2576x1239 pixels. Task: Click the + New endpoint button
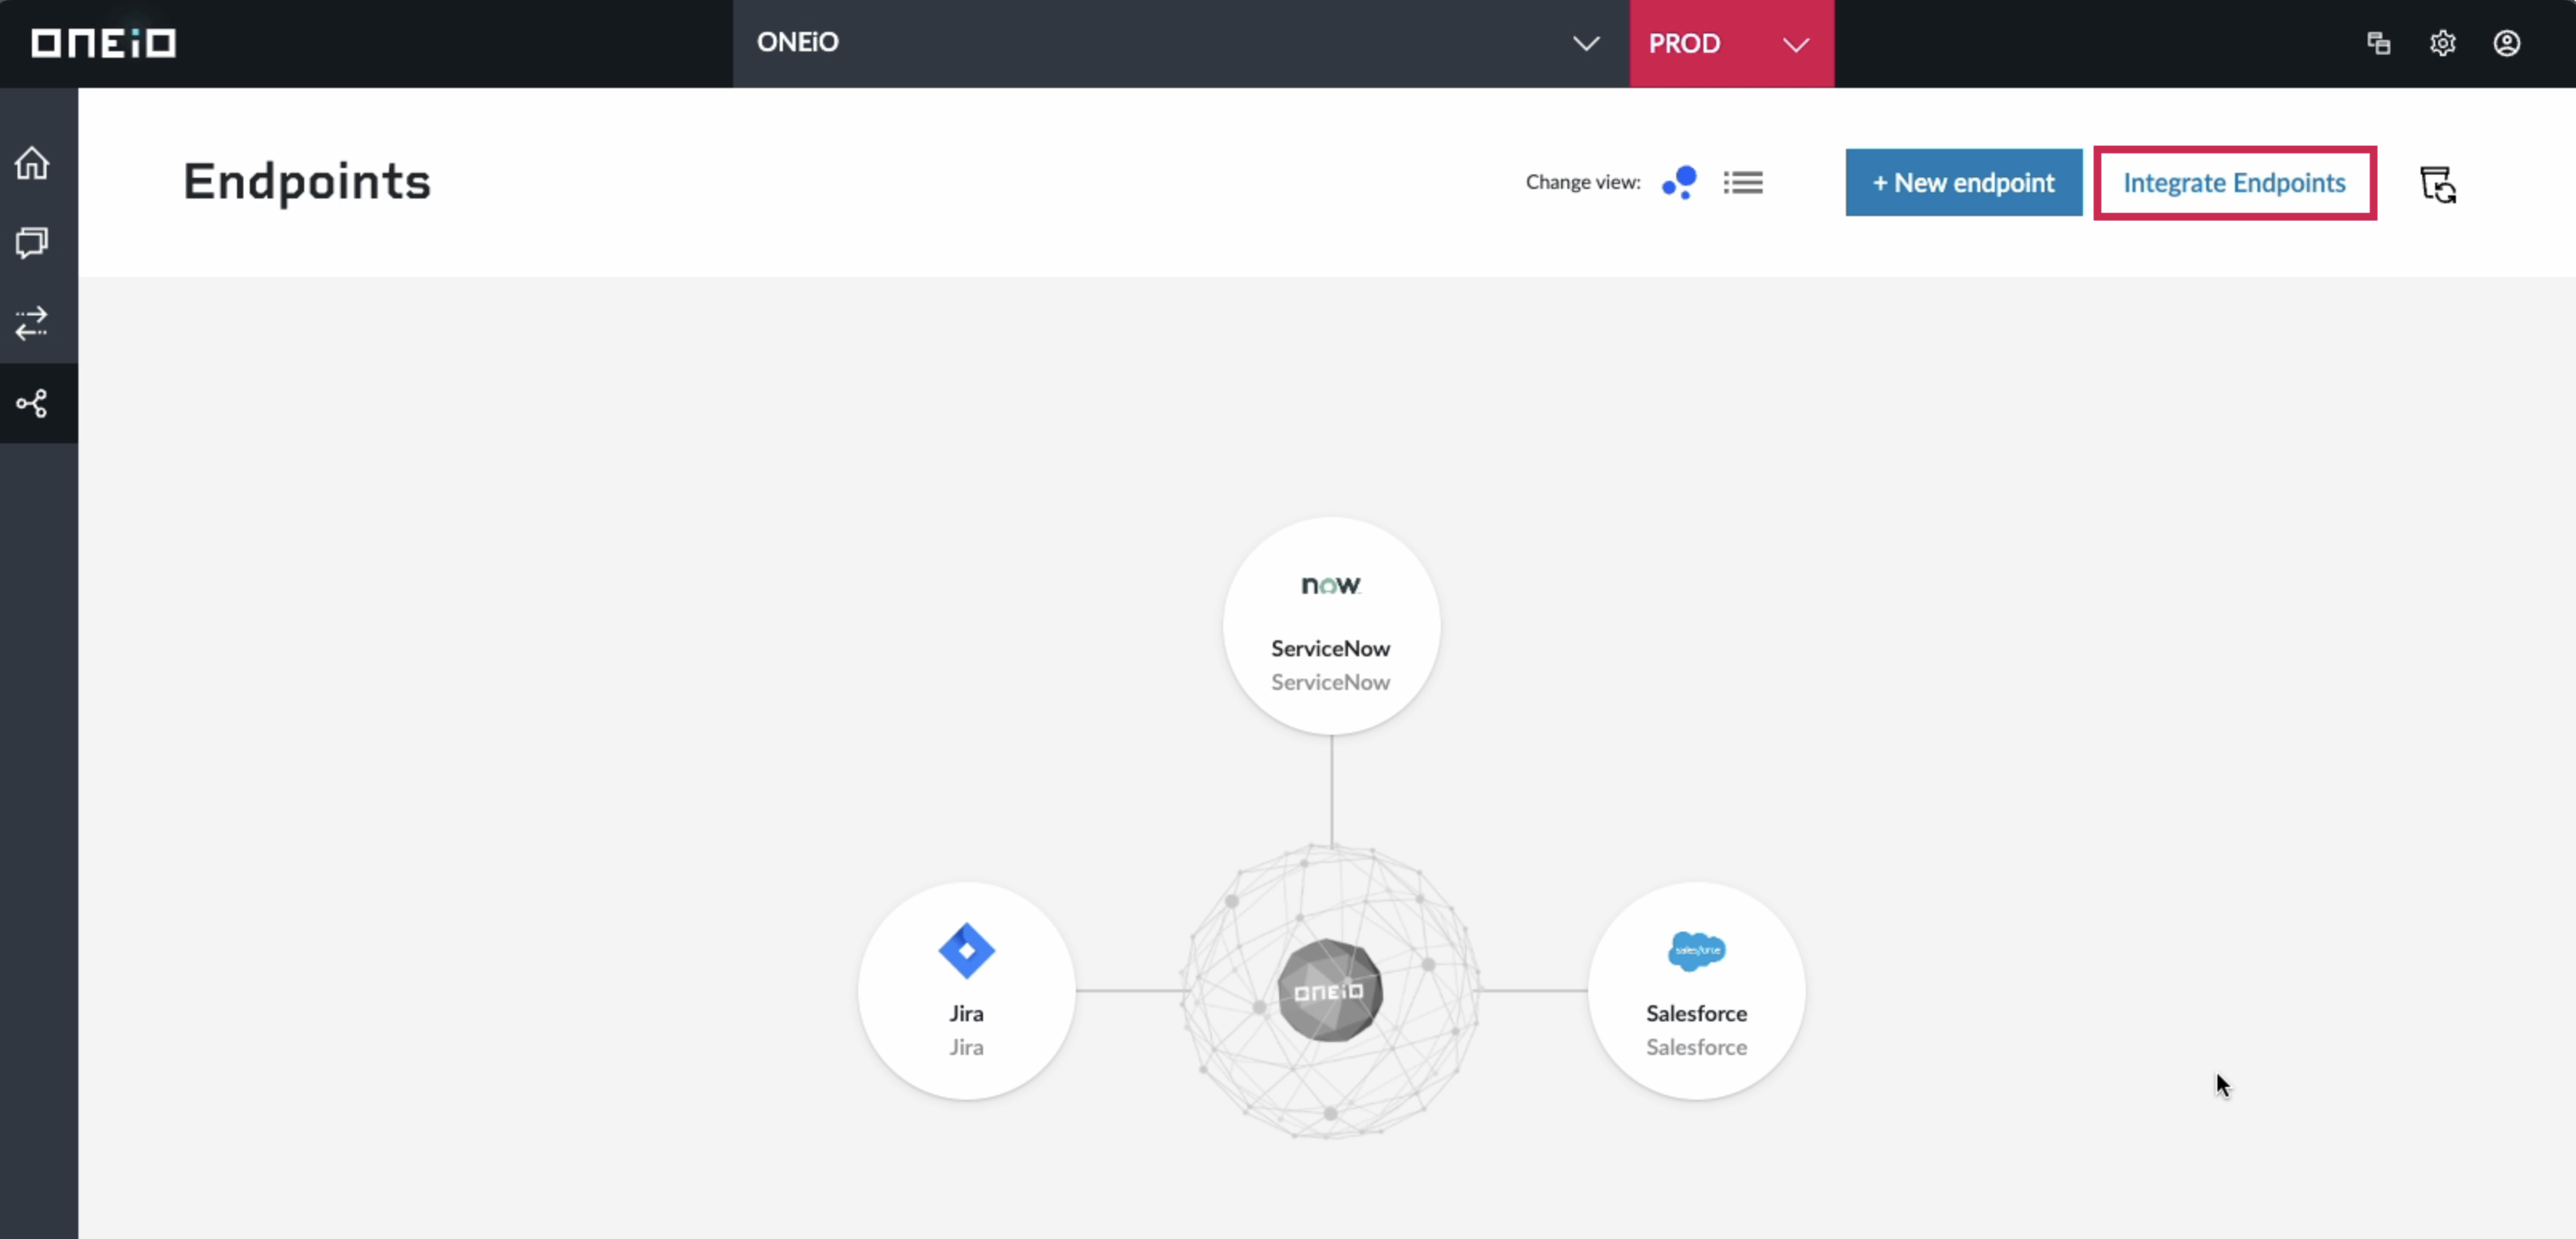[x=1964, y=182]
